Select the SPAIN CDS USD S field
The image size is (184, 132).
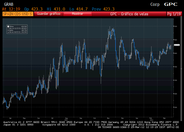tap(18, 14)
